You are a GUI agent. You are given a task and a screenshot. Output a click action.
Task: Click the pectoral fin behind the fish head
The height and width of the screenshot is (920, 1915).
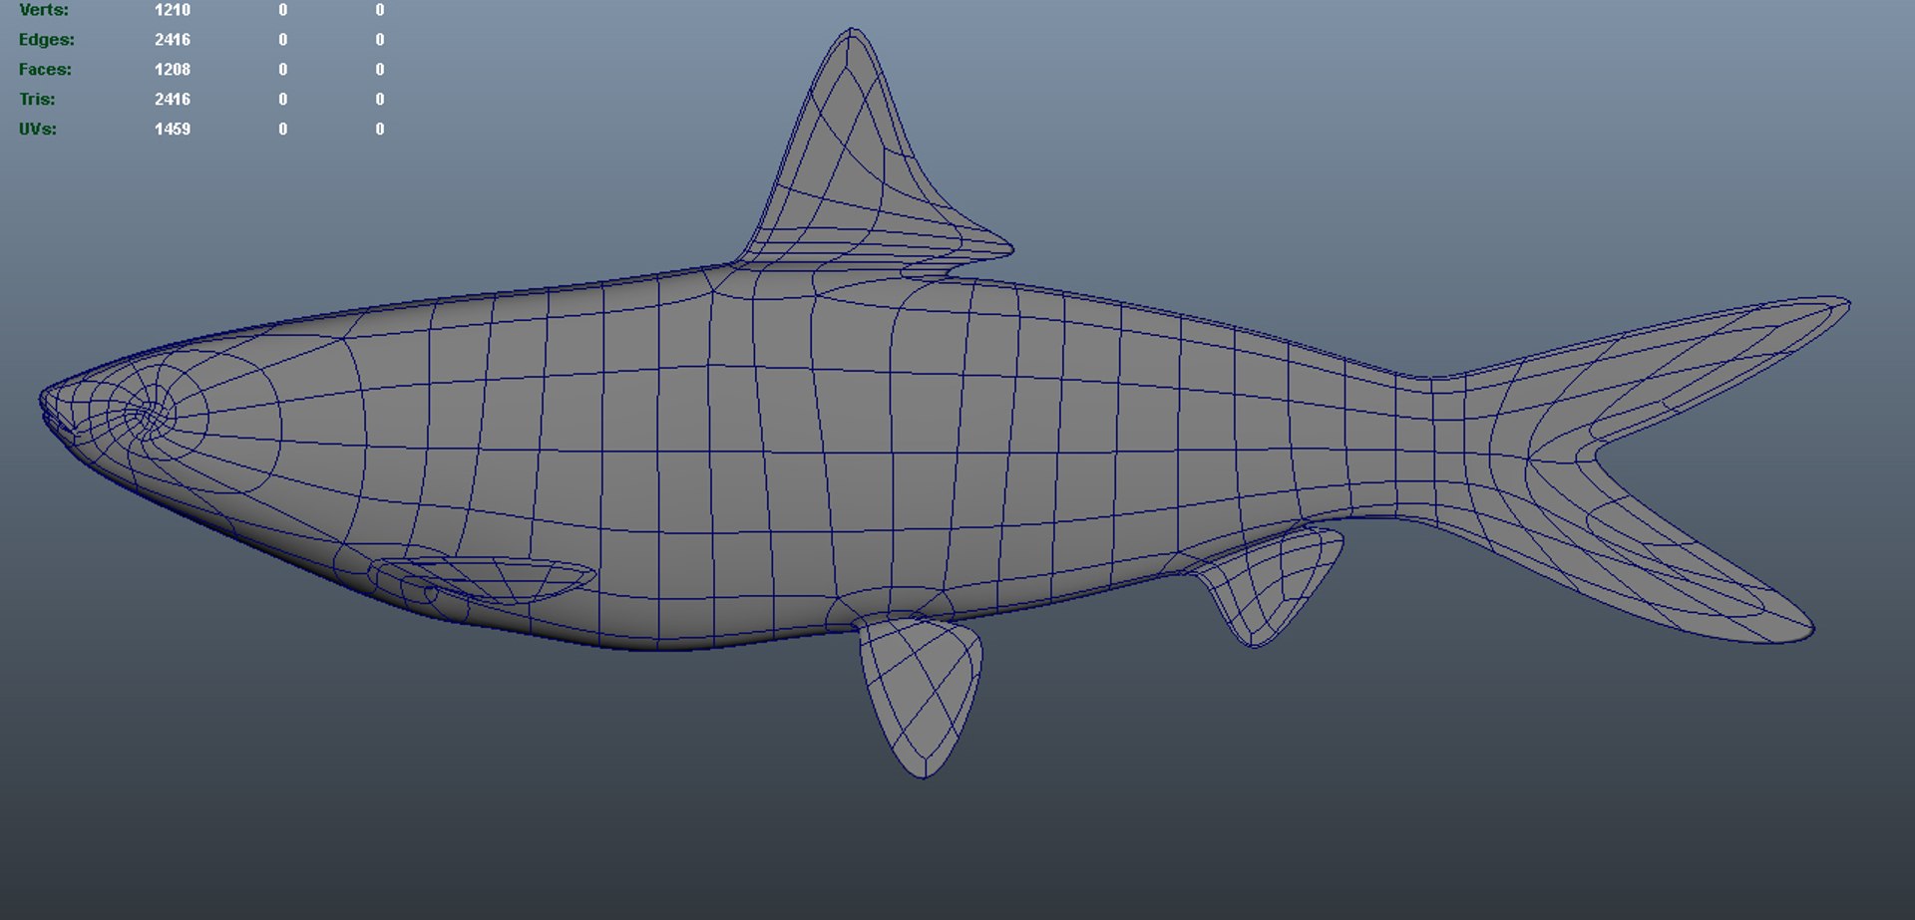coord(484,581)
